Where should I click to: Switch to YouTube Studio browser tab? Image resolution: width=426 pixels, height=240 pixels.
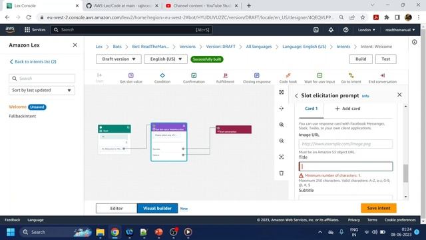202,6
